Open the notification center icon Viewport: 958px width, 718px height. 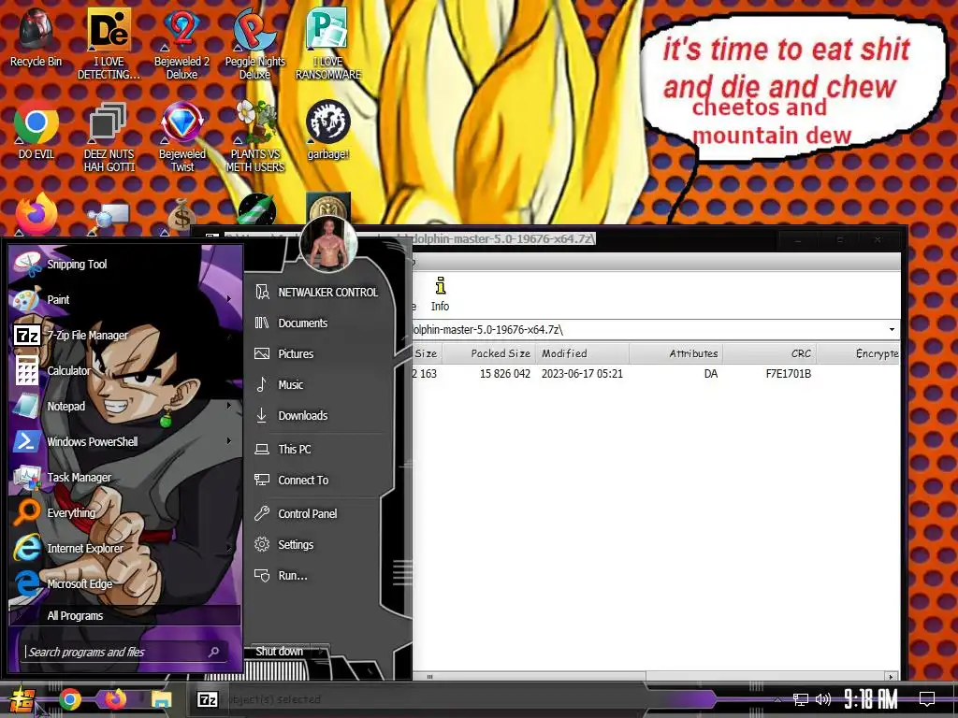click(x=927, y=698)
